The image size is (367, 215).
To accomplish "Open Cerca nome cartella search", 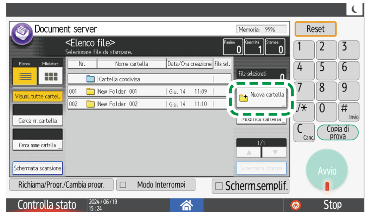I will point(38,145).
